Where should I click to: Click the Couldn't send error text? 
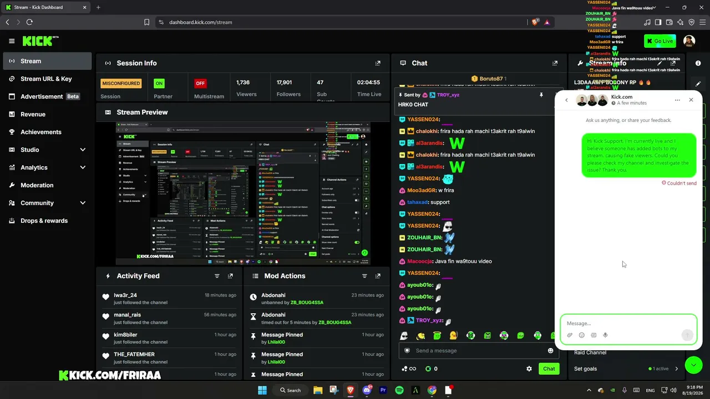679,183
